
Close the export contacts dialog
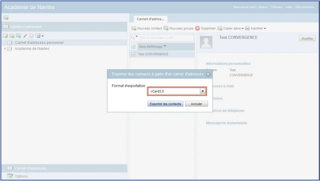pyautogui.click(x=208, y=74)
